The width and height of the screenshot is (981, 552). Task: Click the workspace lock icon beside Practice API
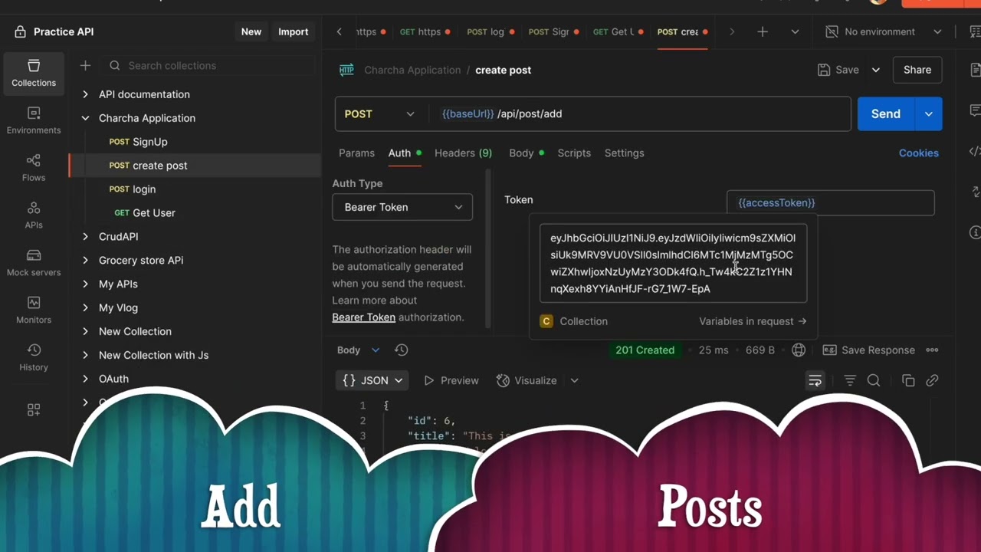click(20, 31)
